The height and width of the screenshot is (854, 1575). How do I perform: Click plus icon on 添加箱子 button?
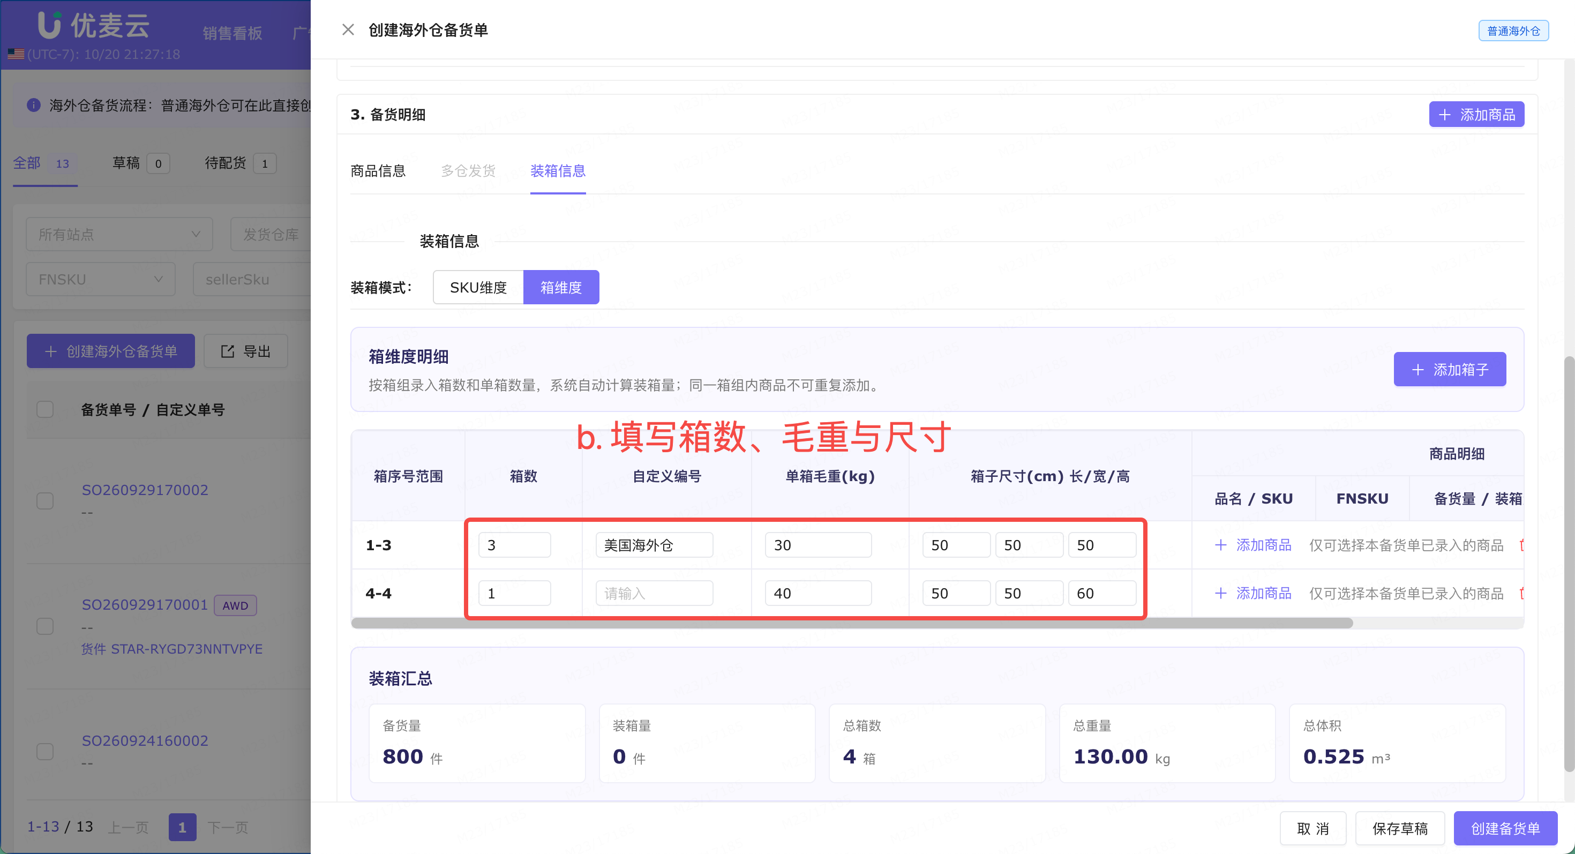1418,370
